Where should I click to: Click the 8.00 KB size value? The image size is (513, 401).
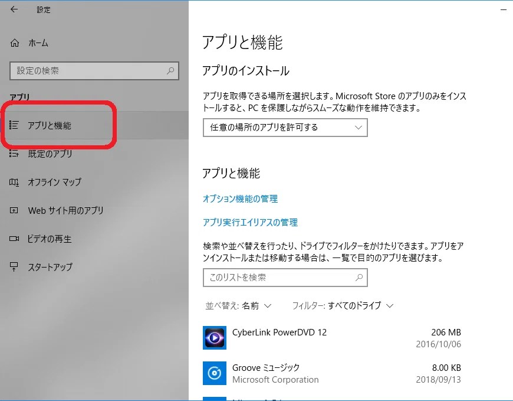pyautogui.click(x=446, y=367)
